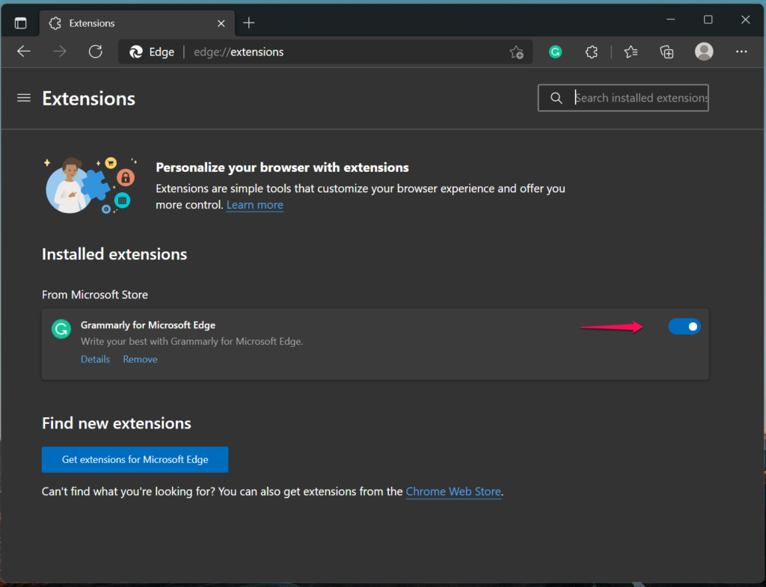Click the forward navigation arrow
The width and height of the screenshot is (766, 587).
tap(60, 52)
